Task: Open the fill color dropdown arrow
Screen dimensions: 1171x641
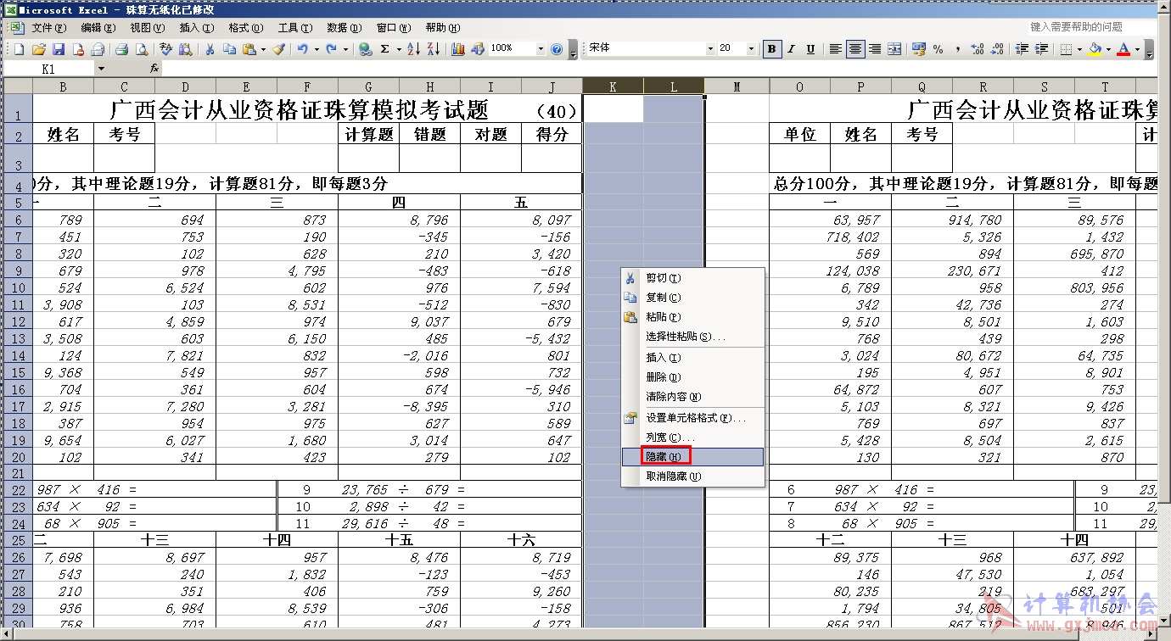Action: coord(1108,49)
